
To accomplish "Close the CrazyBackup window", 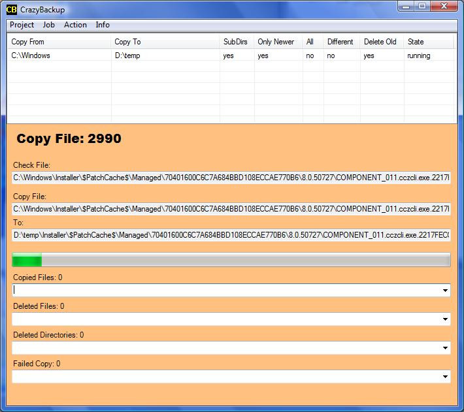I will [444, 7].
